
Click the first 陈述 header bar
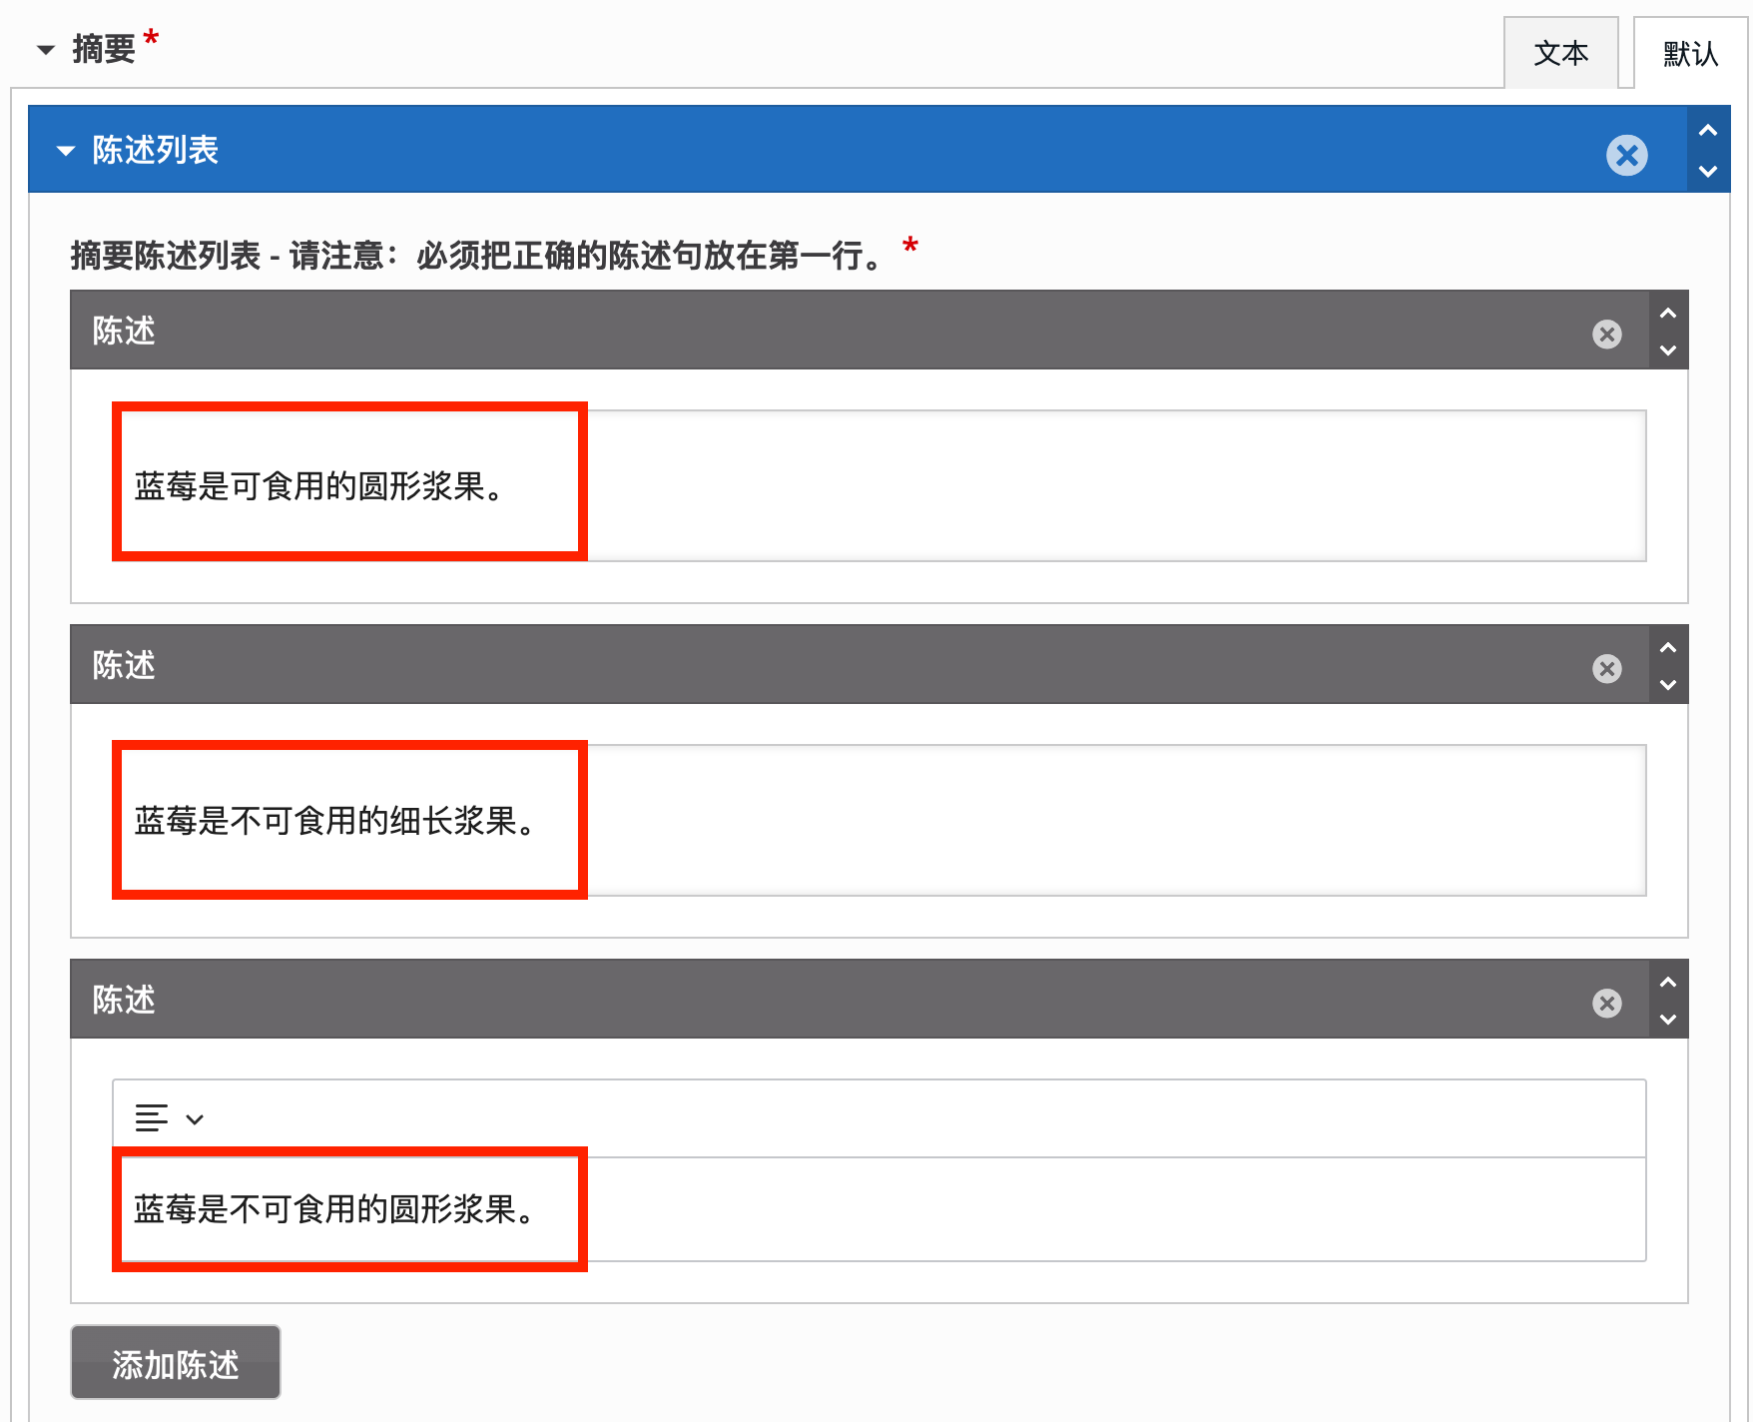[799, 331]
